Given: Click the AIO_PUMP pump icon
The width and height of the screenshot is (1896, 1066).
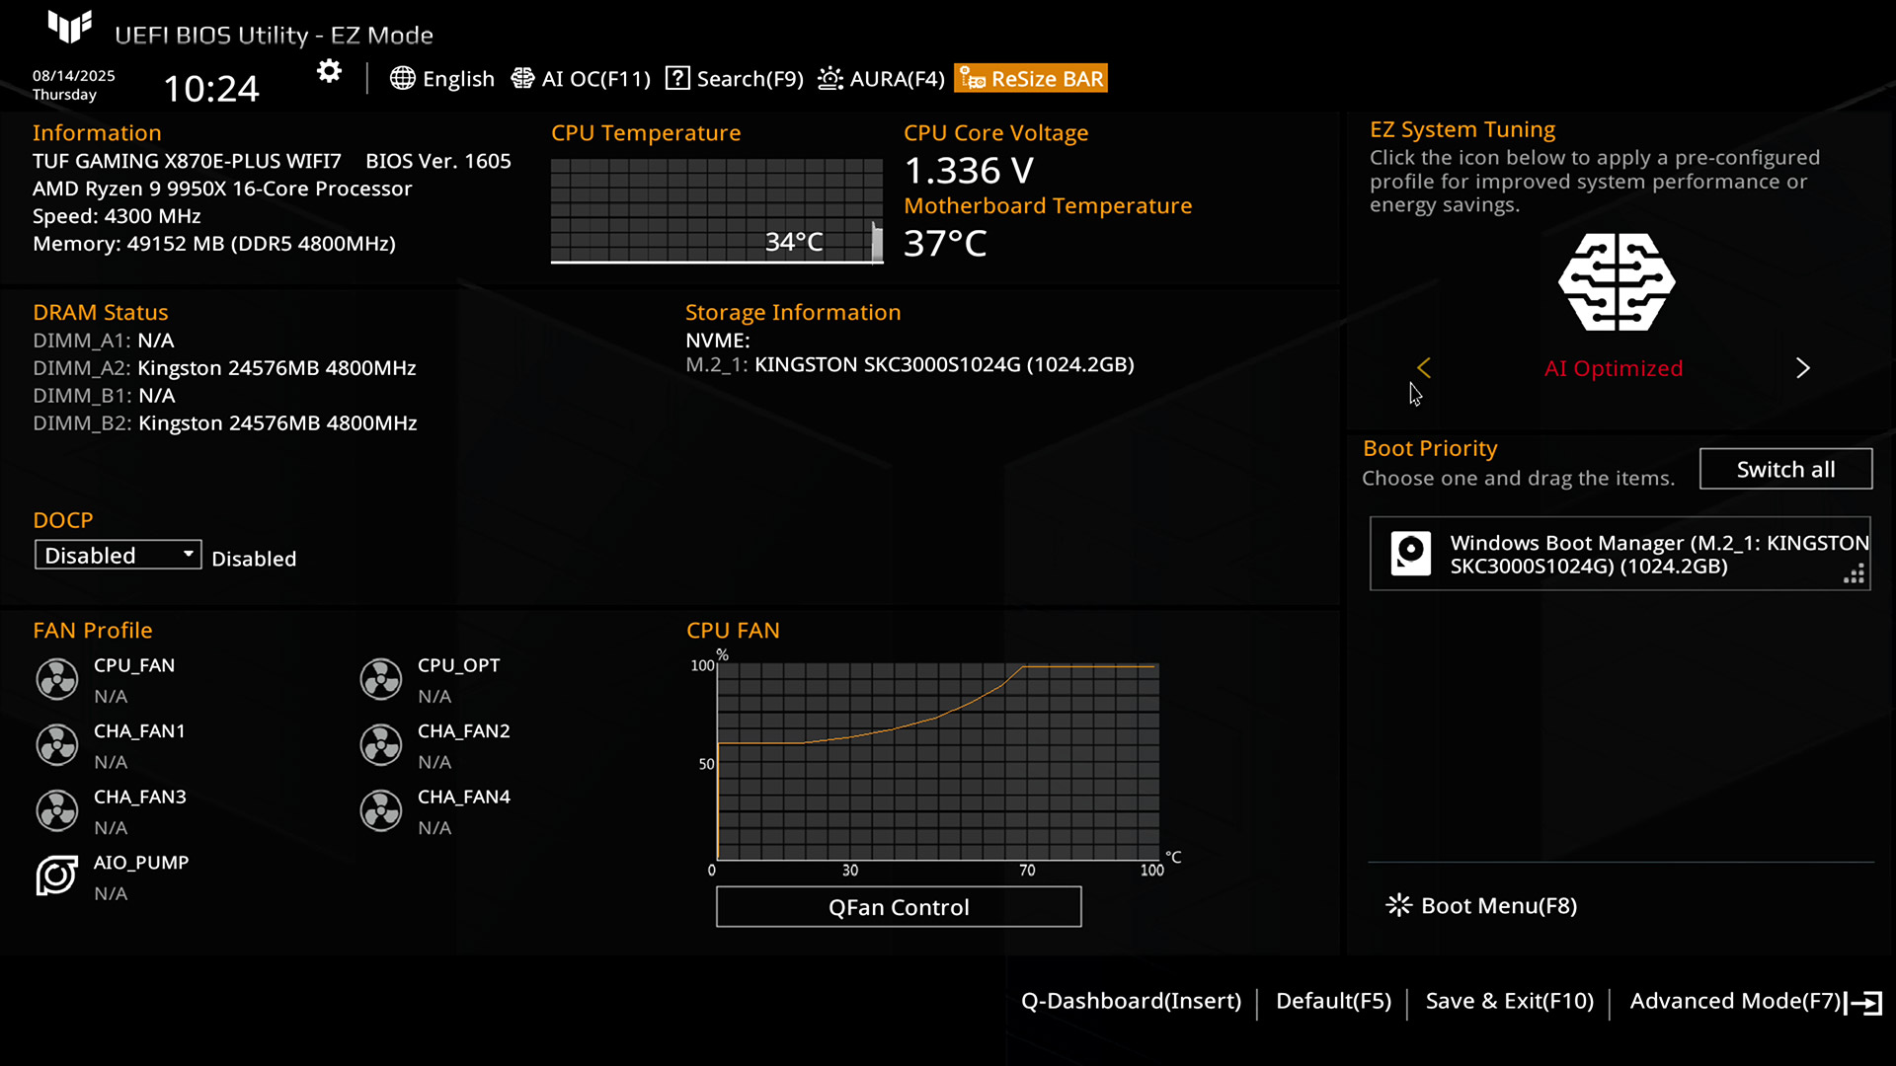Looking at the screenshot, I should point(57,876).
